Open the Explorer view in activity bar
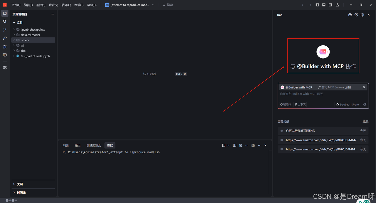Image resolution: width=376 pixels, height=203 pixels. [5, 13]
